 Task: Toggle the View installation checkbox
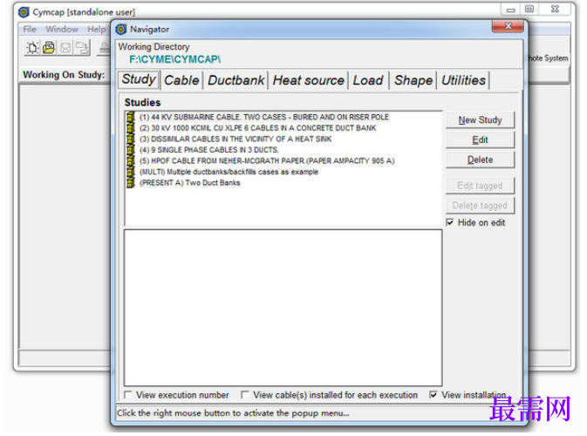433,395
